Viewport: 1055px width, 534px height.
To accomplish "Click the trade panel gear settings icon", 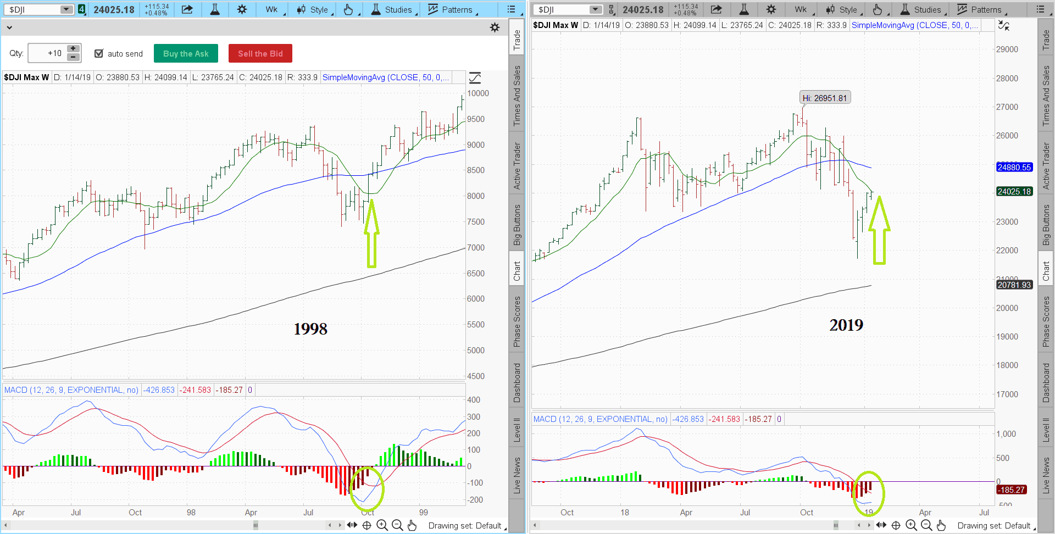I will [495, 27].
